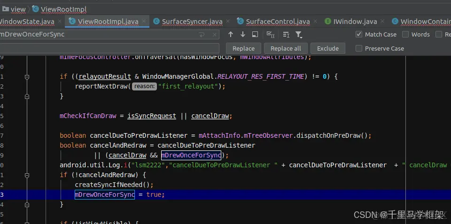This screenshot has width=451, height=224.
Task: Select the ViewRootImpl.java tab
Action: pyautogui.click(x=107, y=22)
